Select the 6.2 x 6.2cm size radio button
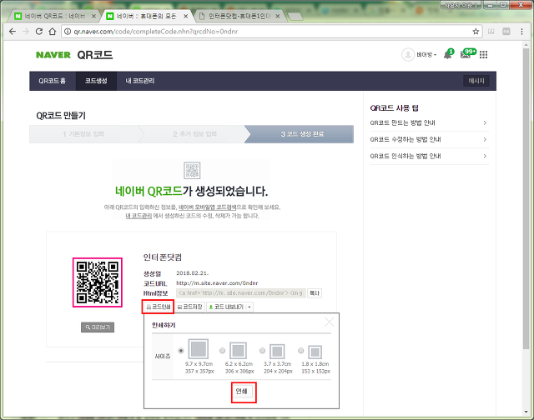This screenshot has width=534, height=420. coord(223,351)
